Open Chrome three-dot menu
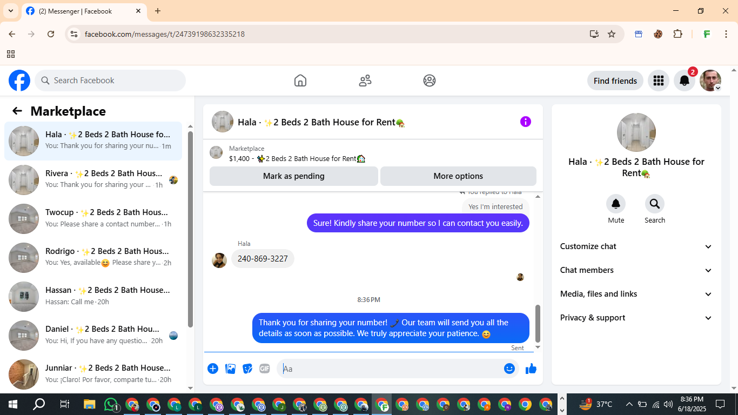 click(x=726, y=34)
